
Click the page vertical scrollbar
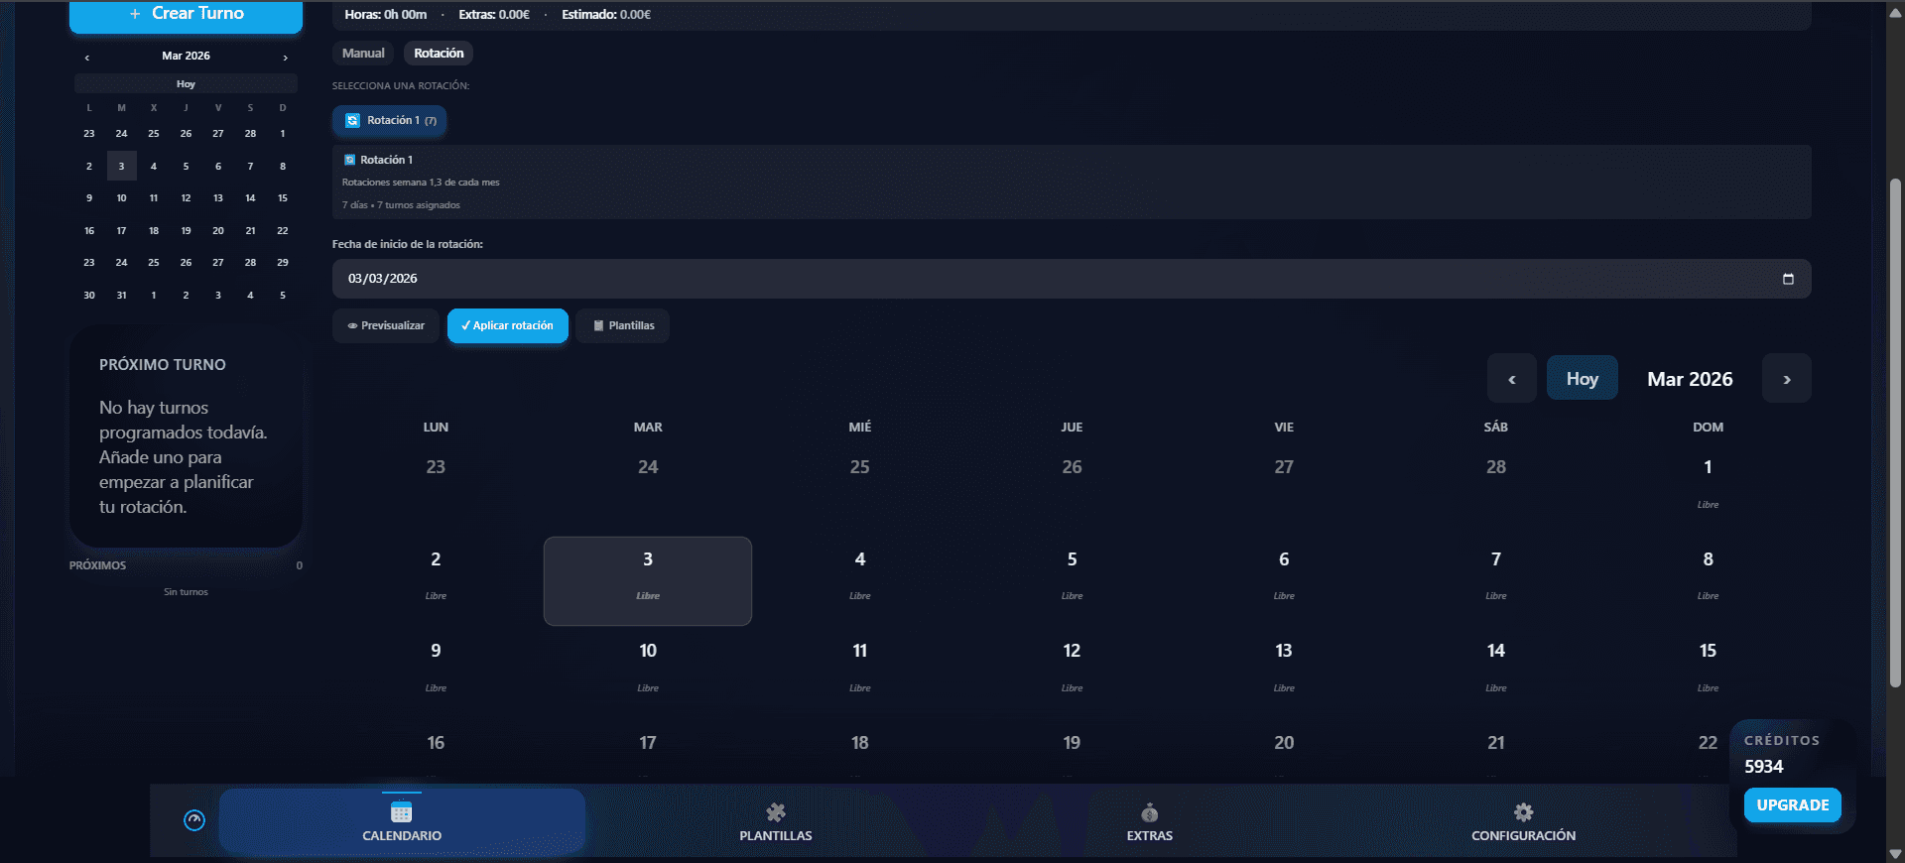[x=1895, y=431]
